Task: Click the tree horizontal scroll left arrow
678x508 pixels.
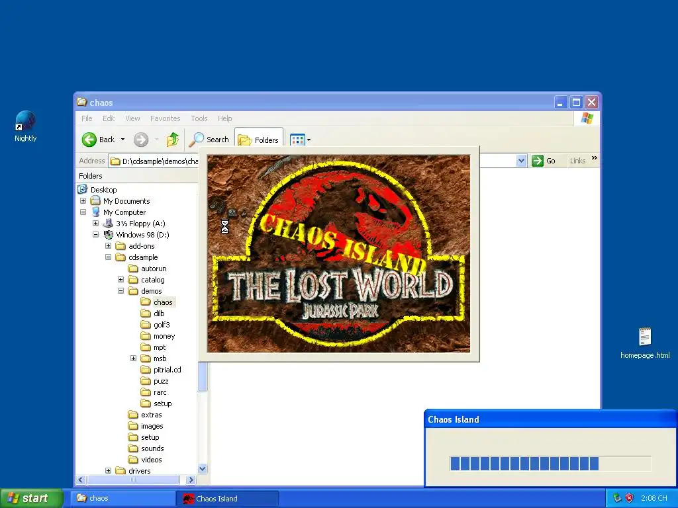Action: [x=80, y=480]
